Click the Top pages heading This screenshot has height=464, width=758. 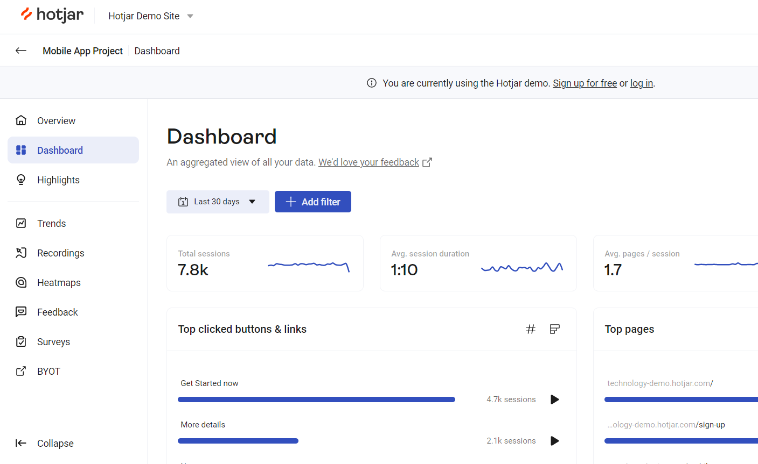(629, 329)
